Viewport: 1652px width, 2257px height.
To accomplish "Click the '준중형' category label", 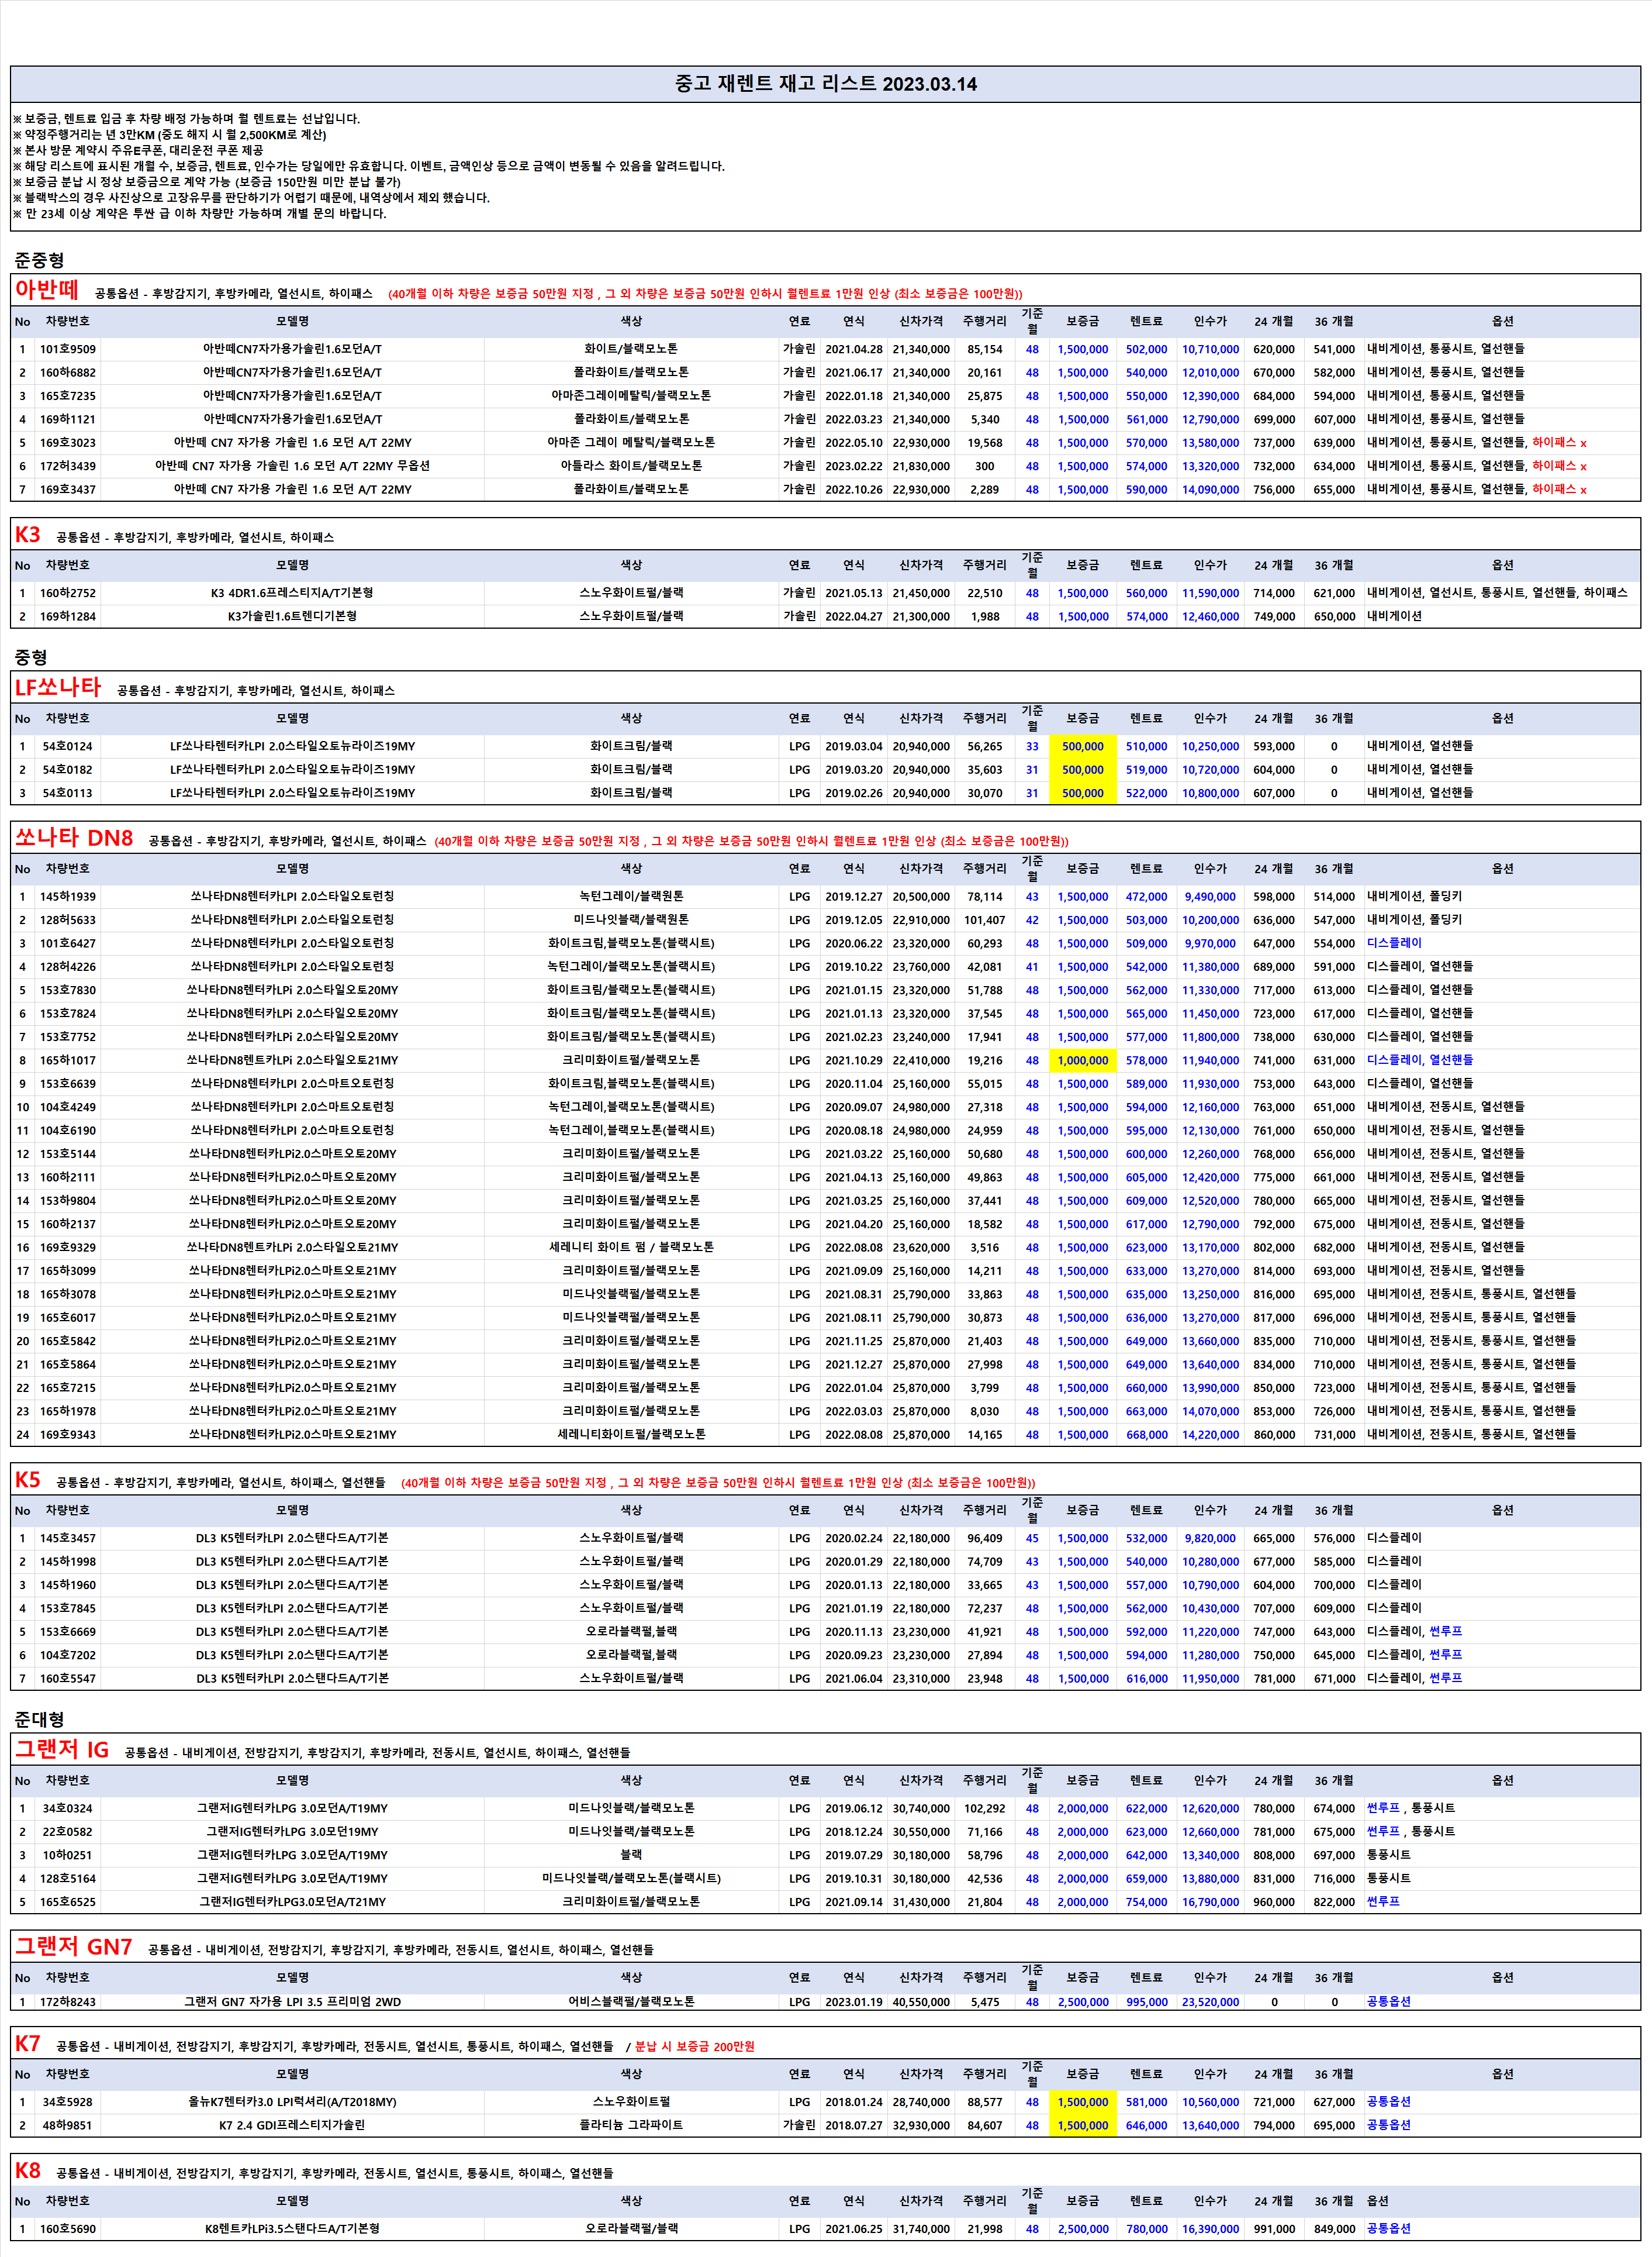I will pyautogui.click(x=39, y=260).
